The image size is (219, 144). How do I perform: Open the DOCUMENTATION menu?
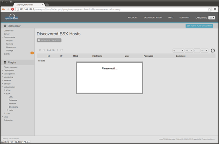pyautogui.click(x=153, y=18)
